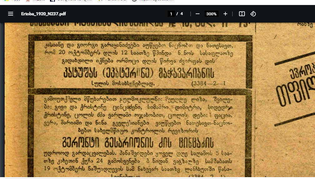Click the total page count "4"
This screenshot has height=179, width=315.
(182, 14)
